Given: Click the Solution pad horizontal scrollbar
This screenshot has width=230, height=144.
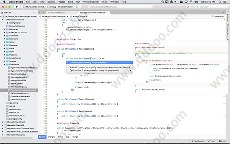Looking at the screenshot, I should 17,138.
